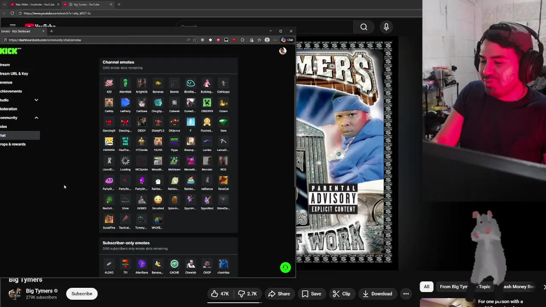This screenshot has height=307, width=546.
Task: Open Kick profile avatar menu
Action: [x=282, y=51]
